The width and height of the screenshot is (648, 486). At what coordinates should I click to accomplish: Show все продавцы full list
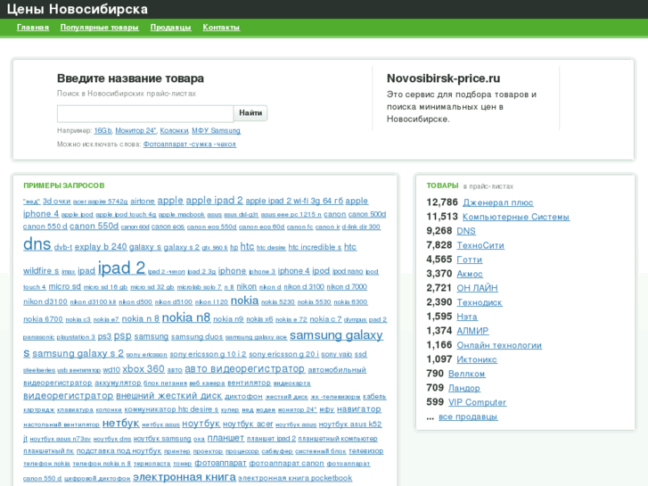[x=468, y=416]
